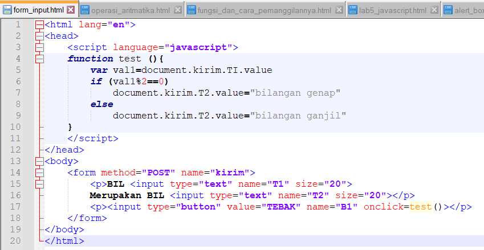Viewport: 484px width, 250px height.
Task: Open the lab5_javascript.html tab
Action: point(393,10)
